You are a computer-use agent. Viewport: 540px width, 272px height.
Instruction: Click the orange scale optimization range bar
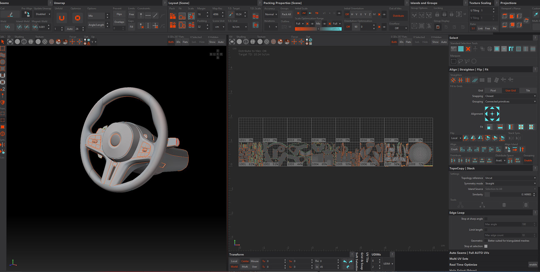(306, 29)
